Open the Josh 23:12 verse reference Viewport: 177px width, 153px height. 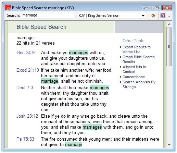click(27, 116)
